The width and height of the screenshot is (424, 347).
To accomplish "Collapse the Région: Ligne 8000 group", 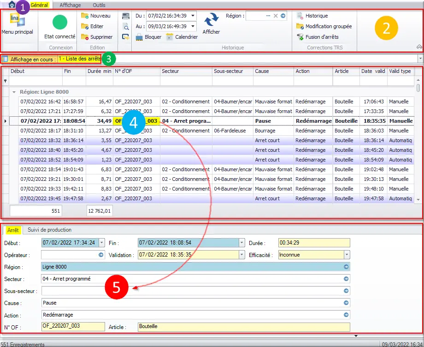I will coord(14,92).
